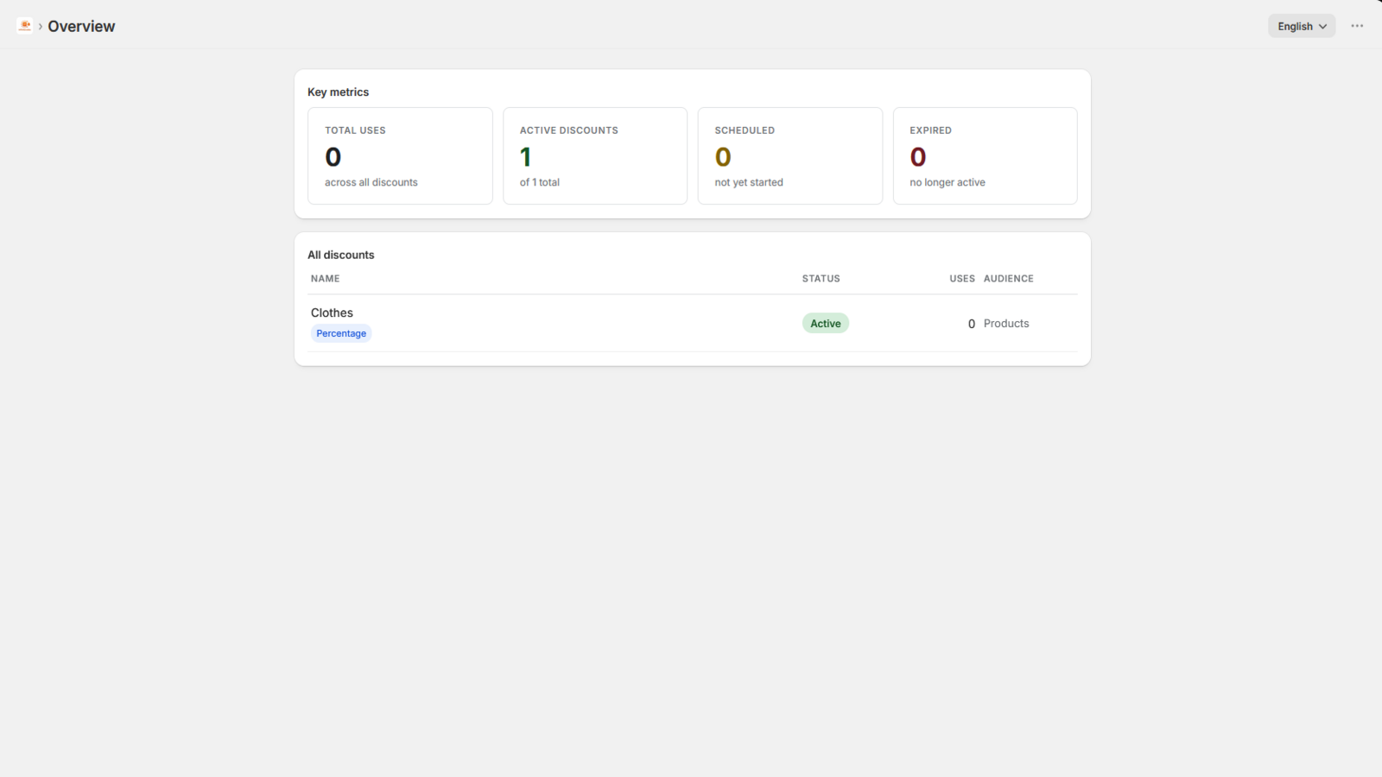Open the Clothes discount row

tap(693, 323)
